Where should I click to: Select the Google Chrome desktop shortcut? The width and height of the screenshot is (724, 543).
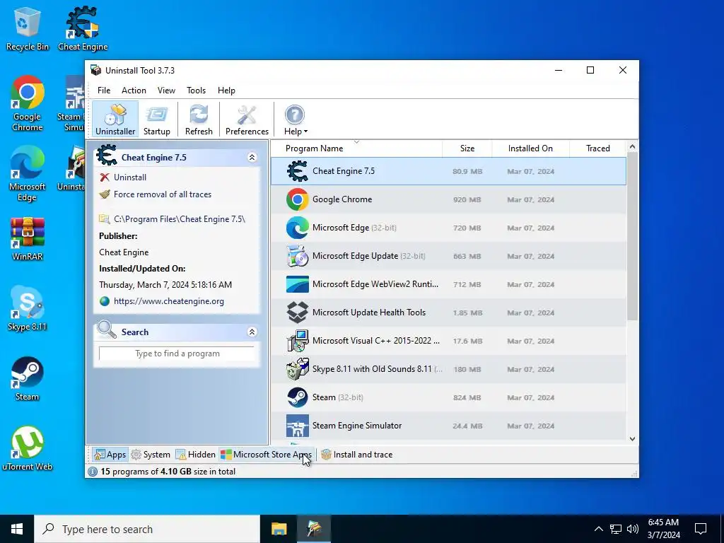28,103
